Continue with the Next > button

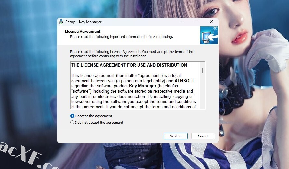[176, 136]
